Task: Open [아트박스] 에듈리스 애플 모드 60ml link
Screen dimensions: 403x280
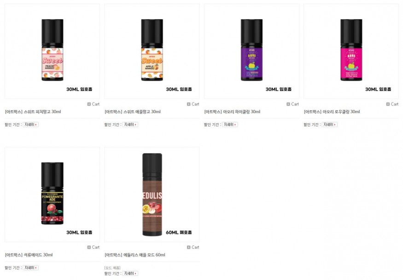Action: [134, 255]
